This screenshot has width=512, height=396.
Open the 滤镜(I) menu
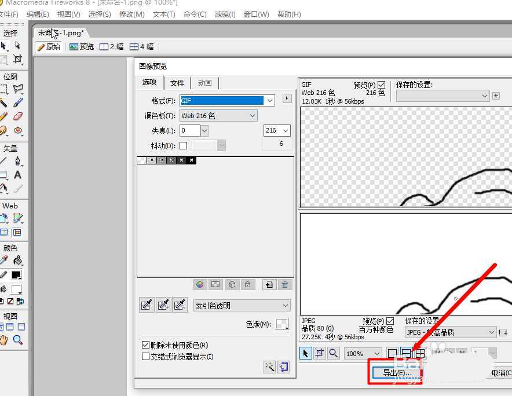[x=225, y=14]
